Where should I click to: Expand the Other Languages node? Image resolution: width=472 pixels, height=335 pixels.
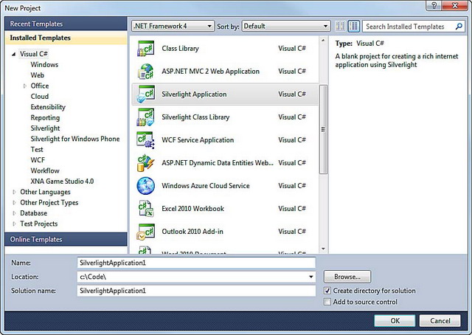(x=14, y=192)
